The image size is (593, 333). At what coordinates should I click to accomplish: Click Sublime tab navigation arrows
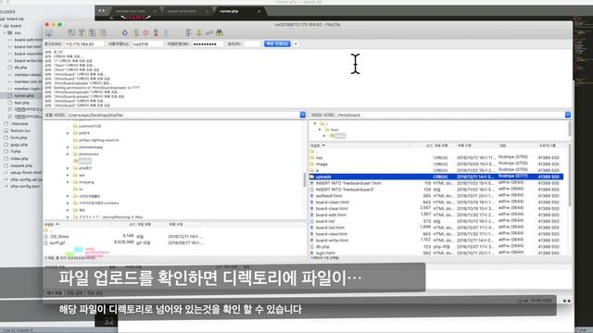click(102, 11)
